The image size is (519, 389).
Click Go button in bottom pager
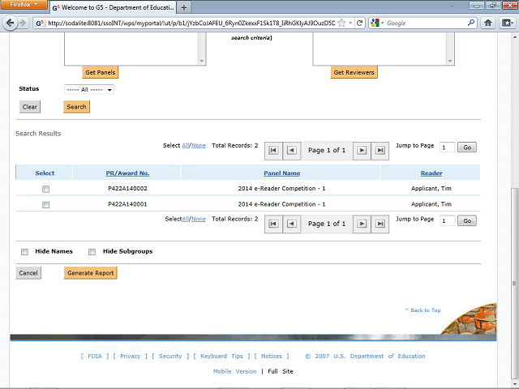(x=467, y=220)
